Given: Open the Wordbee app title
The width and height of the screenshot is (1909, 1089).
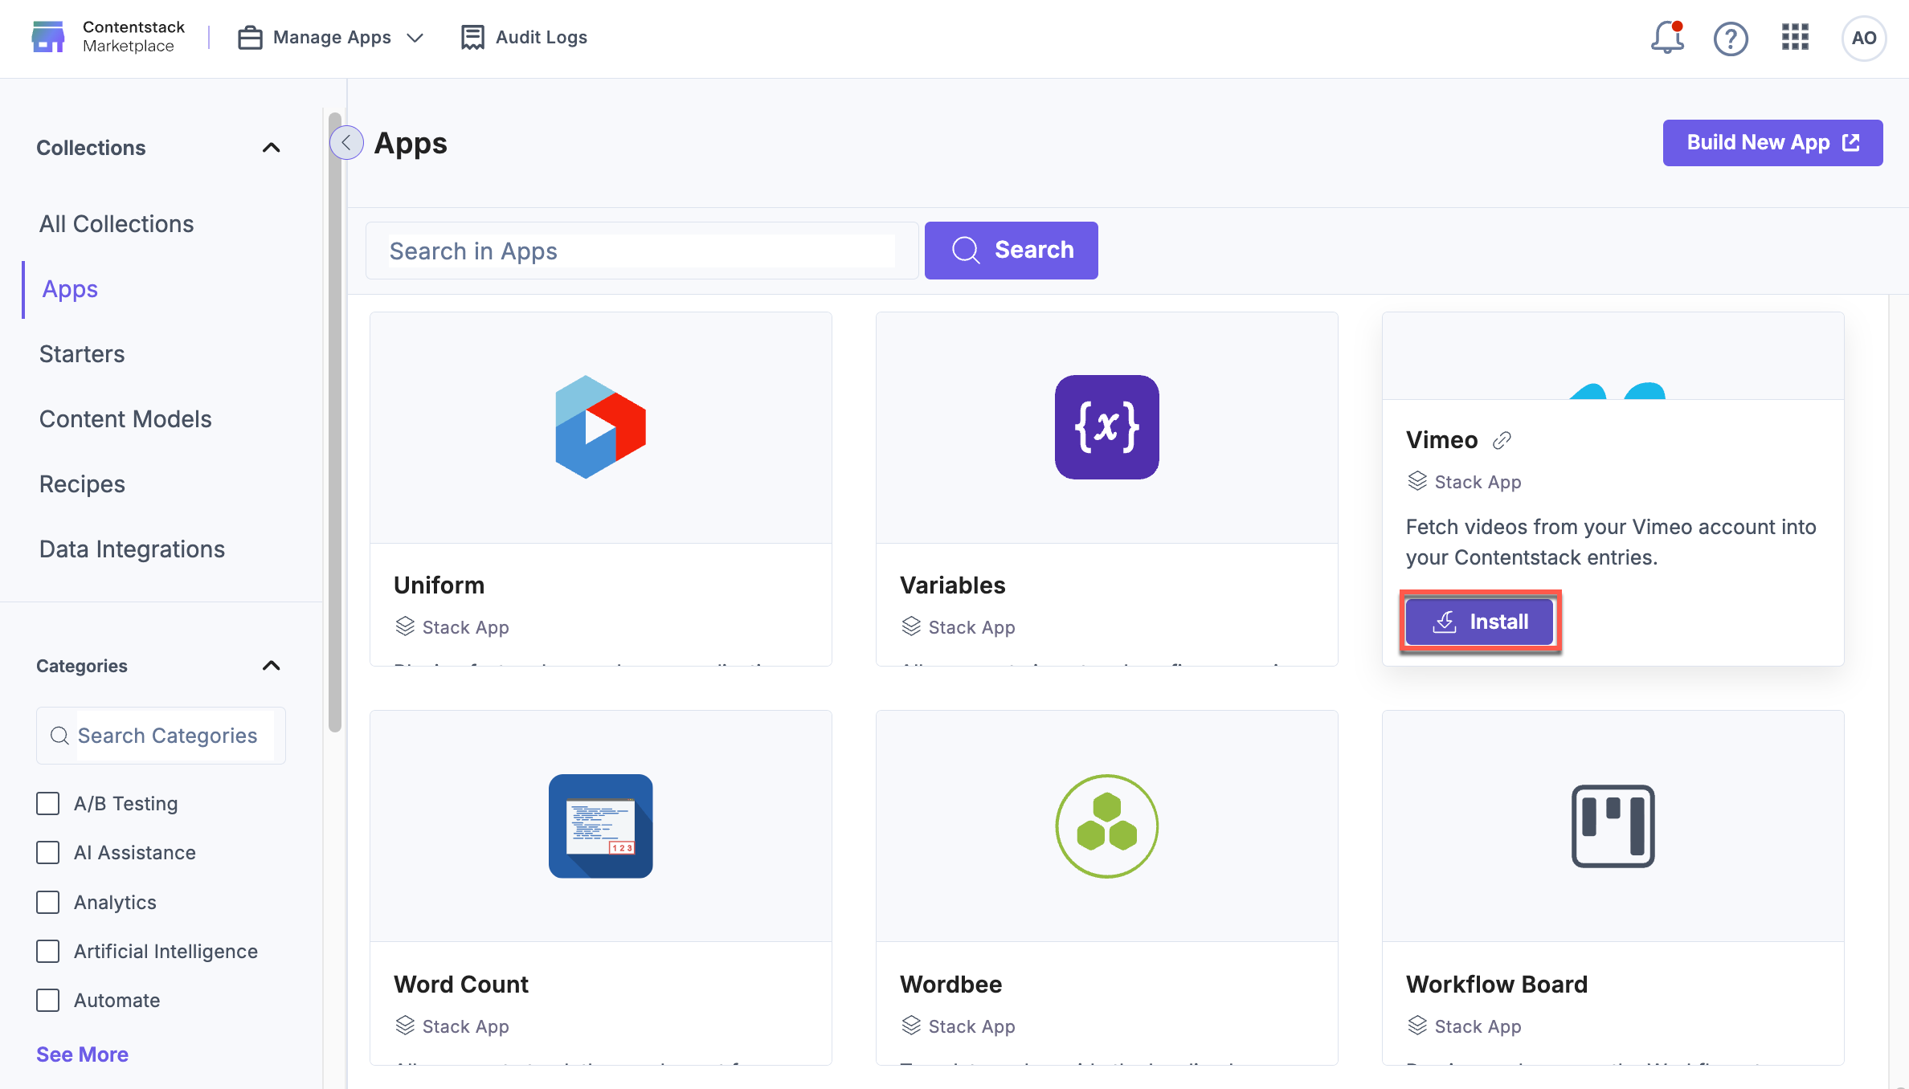Looking at the screenshot, I should tap(950, 985).
